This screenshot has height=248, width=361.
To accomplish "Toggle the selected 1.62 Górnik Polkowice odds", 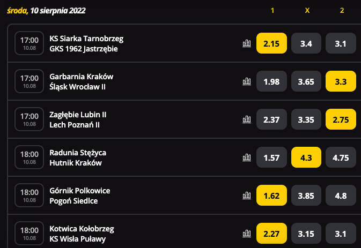I will point(271,196).
